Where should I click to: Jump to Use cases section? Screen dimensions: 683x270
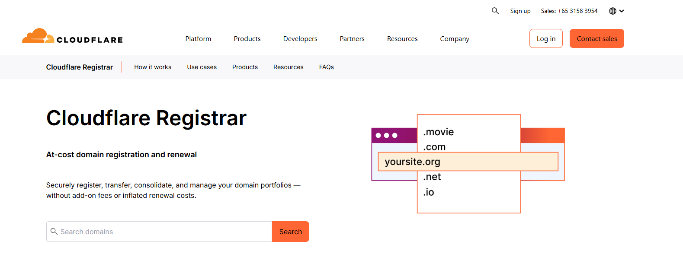point(202,67)
